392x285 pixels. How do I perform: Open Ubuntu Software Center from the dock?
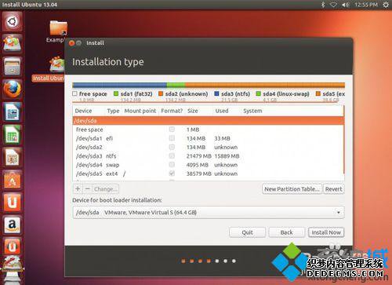point(13,180)
